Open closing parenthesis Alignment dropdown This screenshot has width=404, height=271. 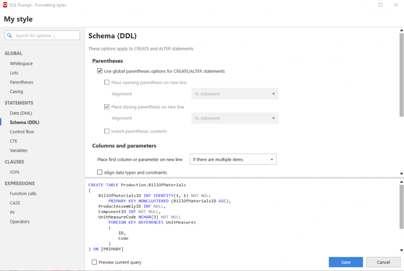point(235,118)
